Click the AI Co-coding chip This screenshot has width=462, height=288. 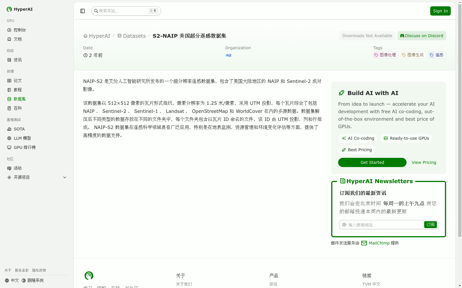coord(358,138)
